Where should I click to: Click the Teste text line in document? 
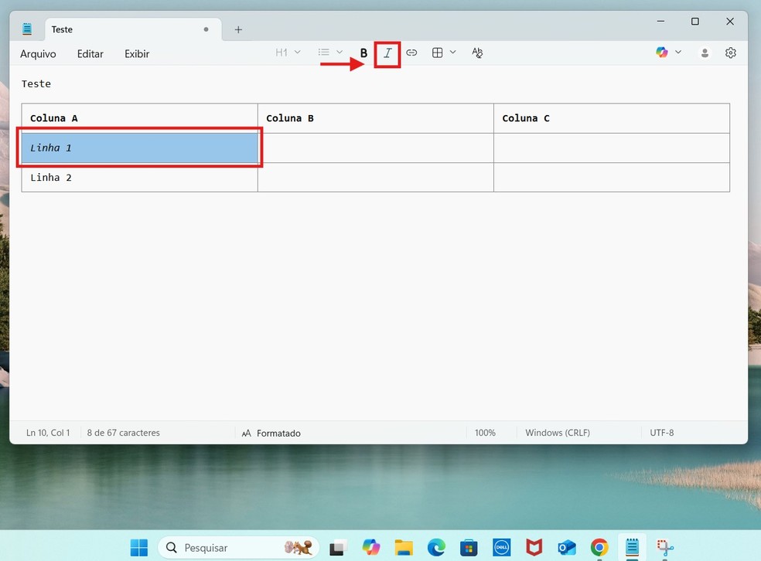click(x=36, y=84)
